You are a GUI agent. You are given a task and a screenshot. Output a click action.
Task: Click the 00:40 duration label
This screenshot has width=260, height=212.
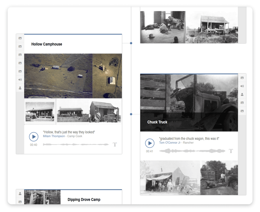coord(34,145)
